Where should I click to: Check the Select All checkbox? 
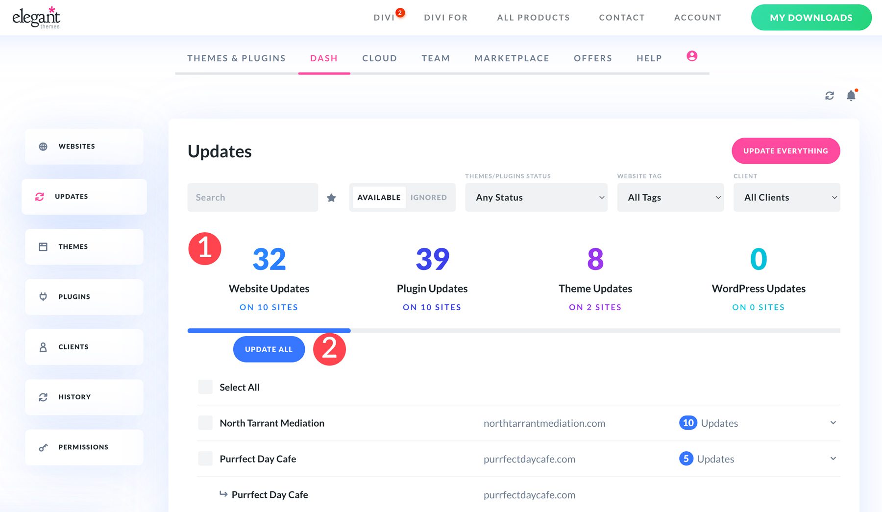tap(205, 387)
